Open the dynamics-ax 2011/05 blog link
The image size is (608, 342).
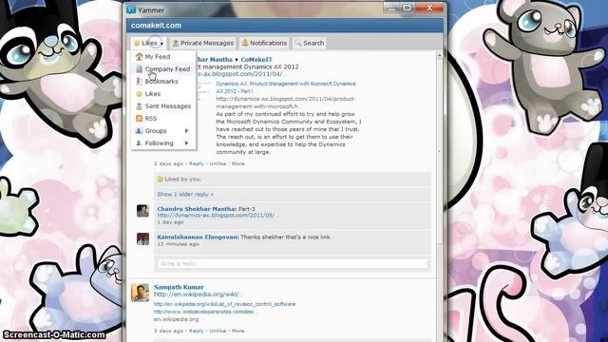[218, 216]
